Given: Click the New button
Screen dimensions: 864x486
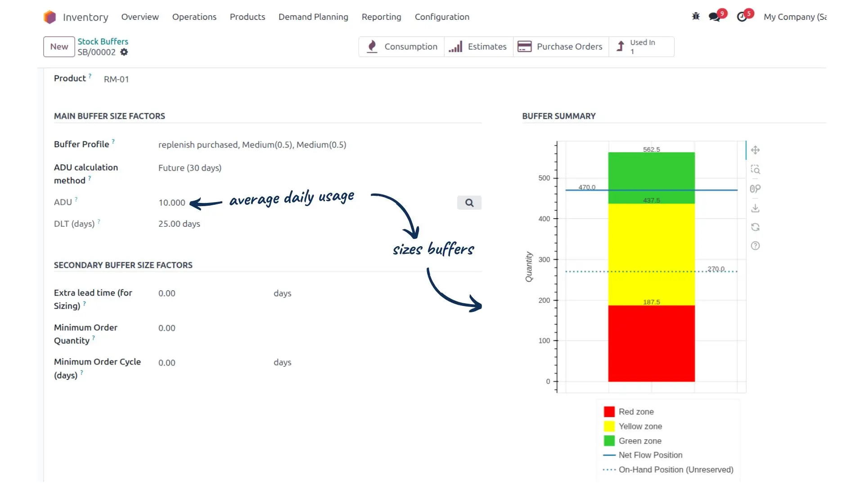Looking at the screenshot, I should [x=59, y=47].
